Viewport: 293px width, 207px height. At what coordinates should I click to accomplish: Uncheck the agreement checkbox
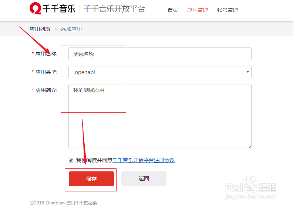point(71,160)
